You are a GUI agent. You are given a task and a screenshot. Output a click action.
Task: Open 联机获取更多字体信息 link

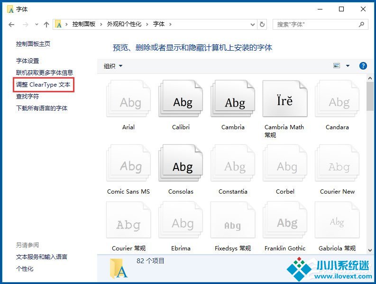45,72
